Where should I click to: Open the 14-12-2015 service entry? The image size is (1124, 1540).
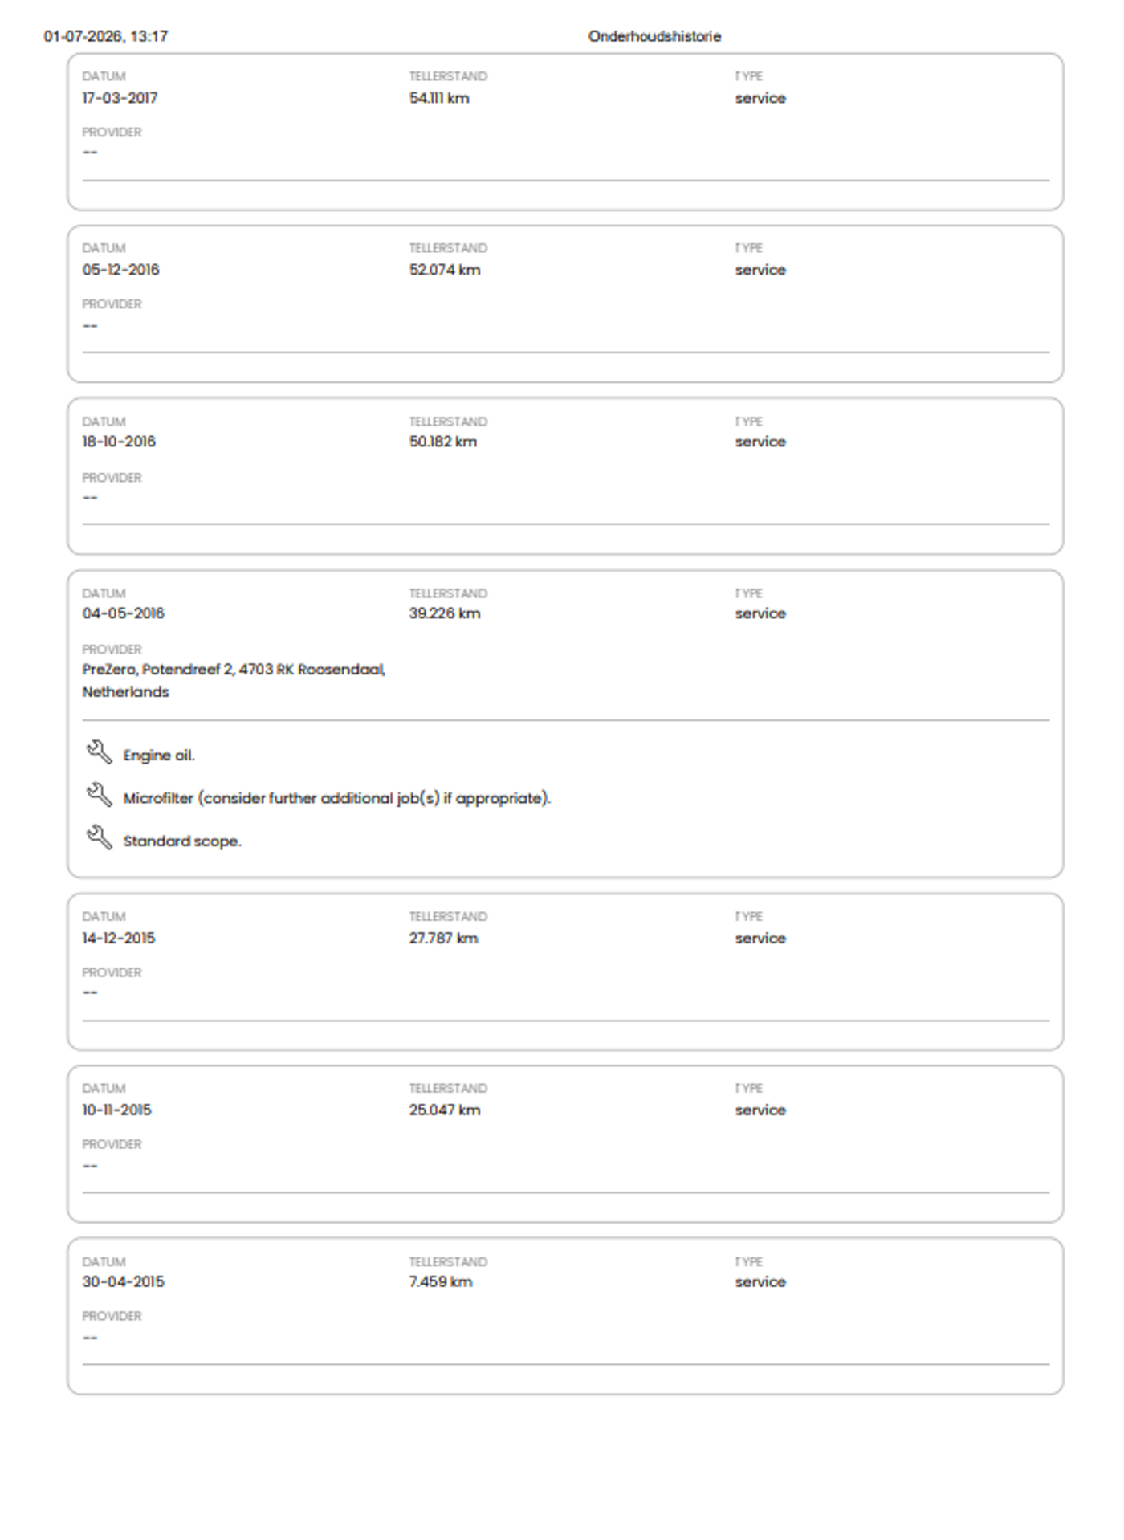(x=565, y=972)
